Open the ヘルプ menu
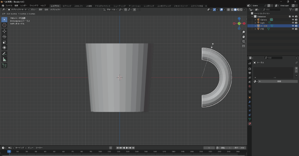Image resolution: width=299 pixels, height=156 pixels. [x=43, y=6]
